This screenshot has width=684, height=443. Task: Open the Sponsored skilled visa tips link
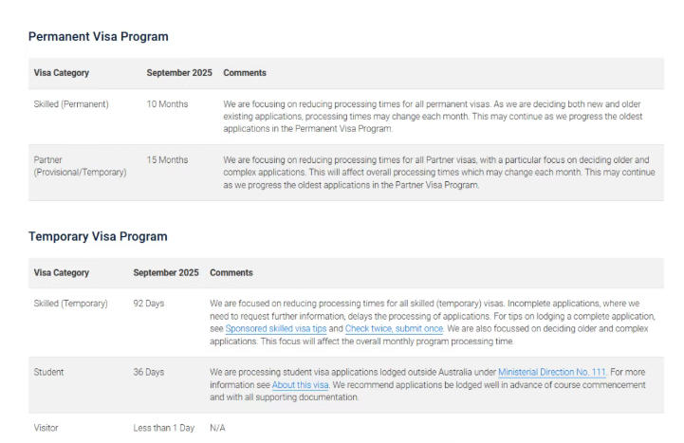[x=277, y=328]
